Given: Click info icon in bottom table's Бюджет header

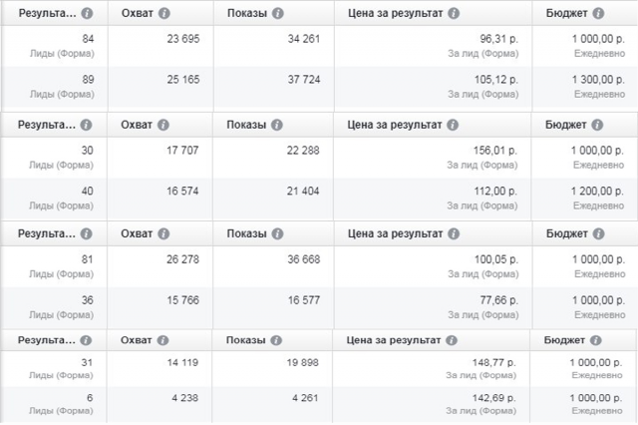Looking at the screenshot, I should pos(596,340).
